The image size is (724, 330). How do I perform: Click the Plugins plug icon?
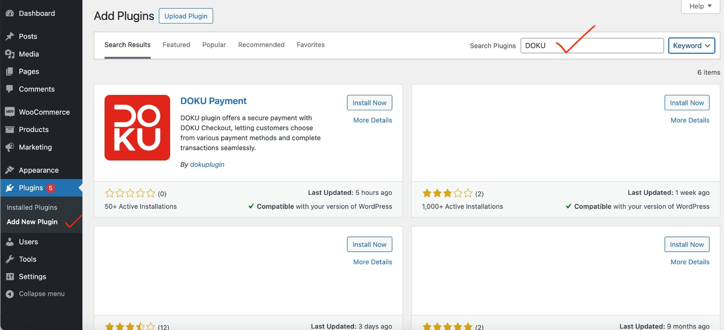pos(9,188)
